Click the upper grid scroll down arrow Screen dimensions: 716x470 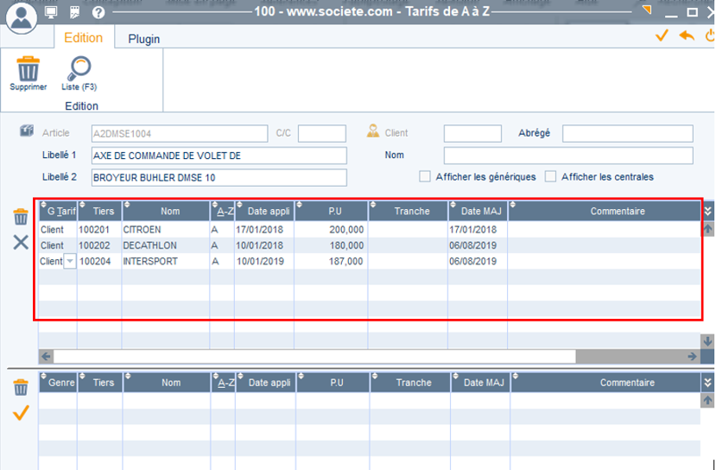pos(707,340)
